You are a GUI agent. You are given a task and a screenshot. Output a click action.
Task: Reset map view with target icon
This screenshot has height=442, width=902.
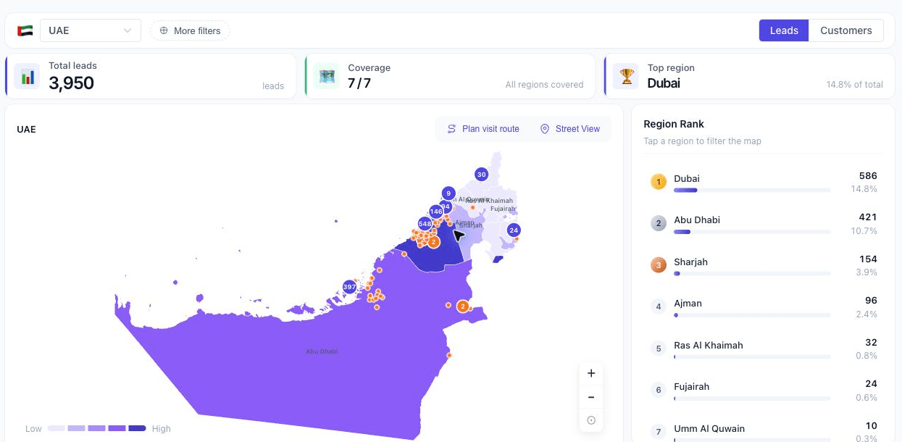pos(591,420)
